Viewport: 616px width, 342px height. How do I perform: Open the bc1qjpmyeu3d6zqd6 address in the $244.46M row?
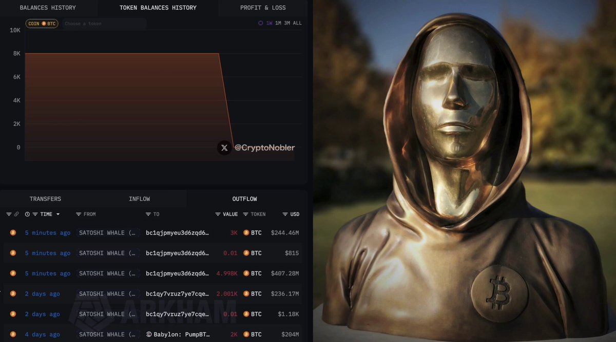178,232
